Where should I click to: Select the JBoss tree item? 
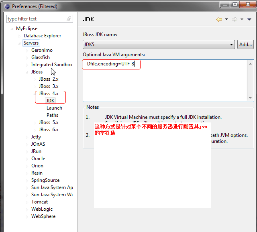tap(37, 72)
